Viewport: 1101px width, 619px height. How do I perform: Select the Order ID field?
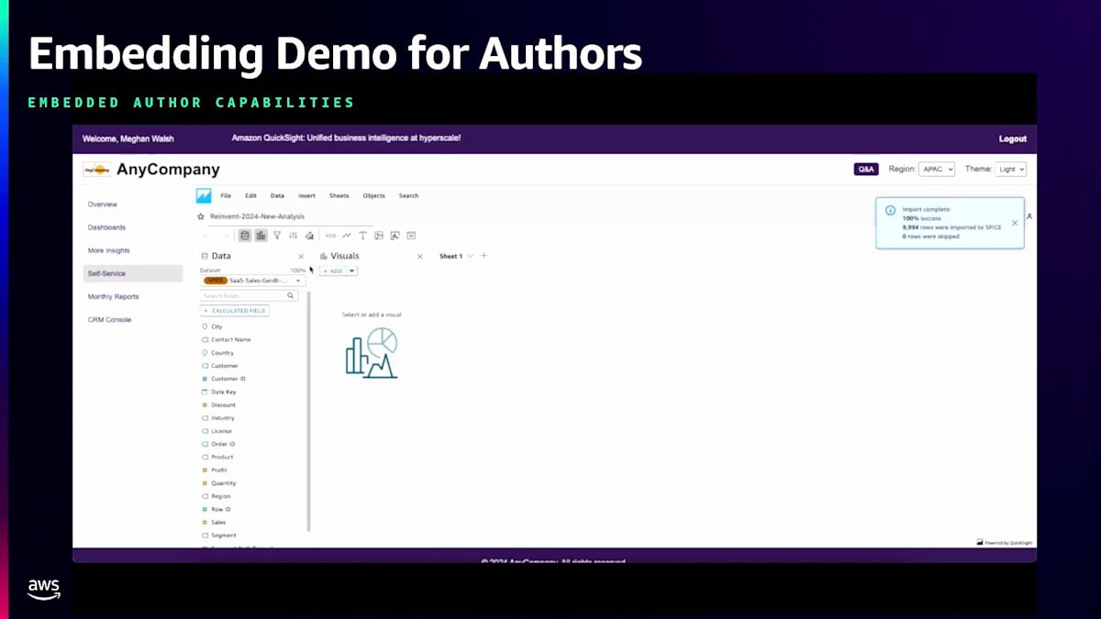point(223,444)
